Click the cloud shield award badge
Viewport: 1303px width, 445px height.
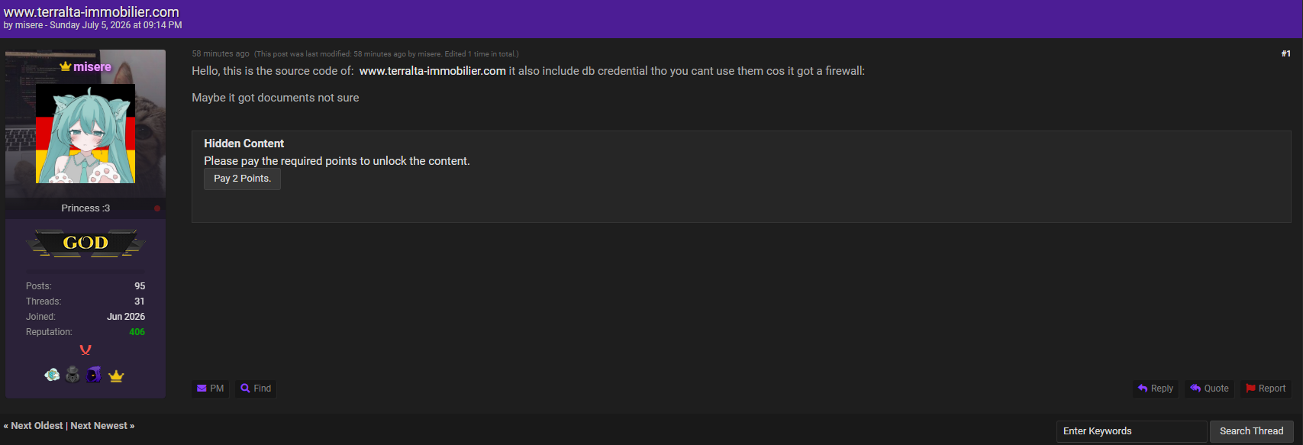[52, 375]
